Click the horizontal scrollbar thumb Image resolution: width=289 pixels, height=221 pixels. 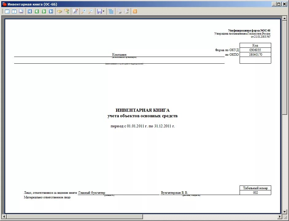[x=75, y=217]
